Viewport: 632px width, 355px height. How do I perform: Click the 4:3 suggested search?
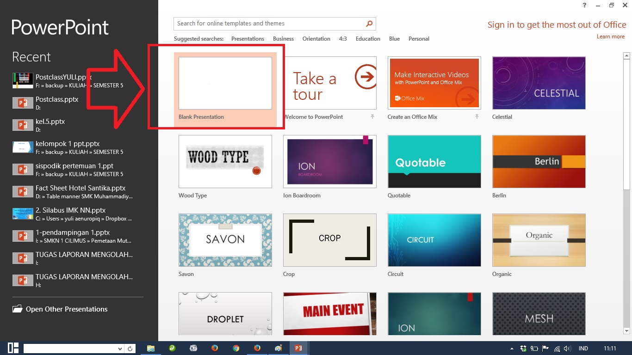[343, 39]
